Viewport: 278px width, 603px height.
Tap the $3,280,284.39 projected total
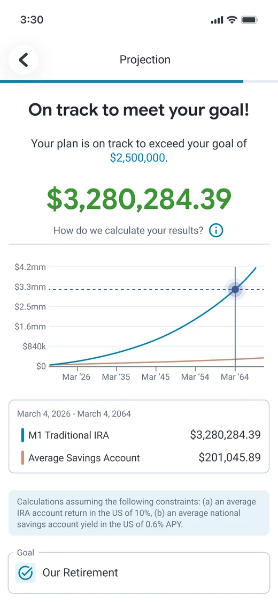tap(139, 198)
